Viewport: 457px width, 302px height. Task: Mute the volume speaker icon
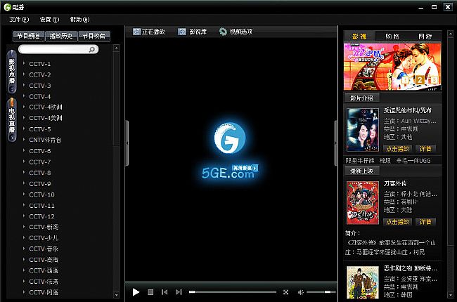pos(300,291)
